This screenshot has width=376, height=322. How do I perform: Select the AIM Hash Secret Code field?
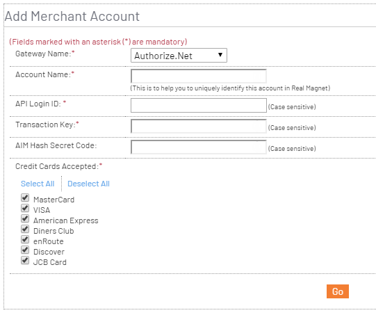[x=199, y=147]
